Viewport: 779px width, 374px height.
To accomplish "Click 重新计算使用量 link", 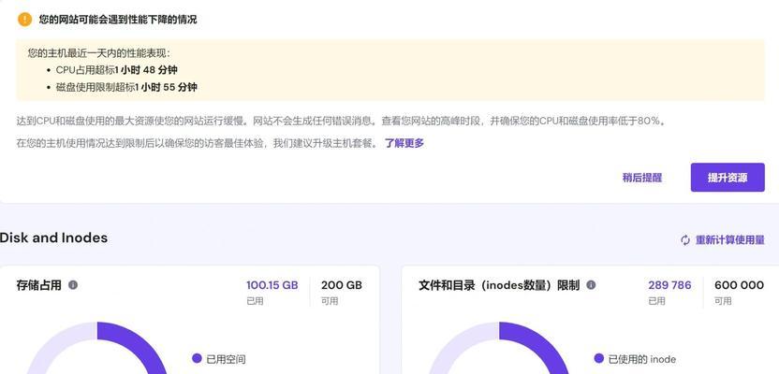I will point(729,240).
